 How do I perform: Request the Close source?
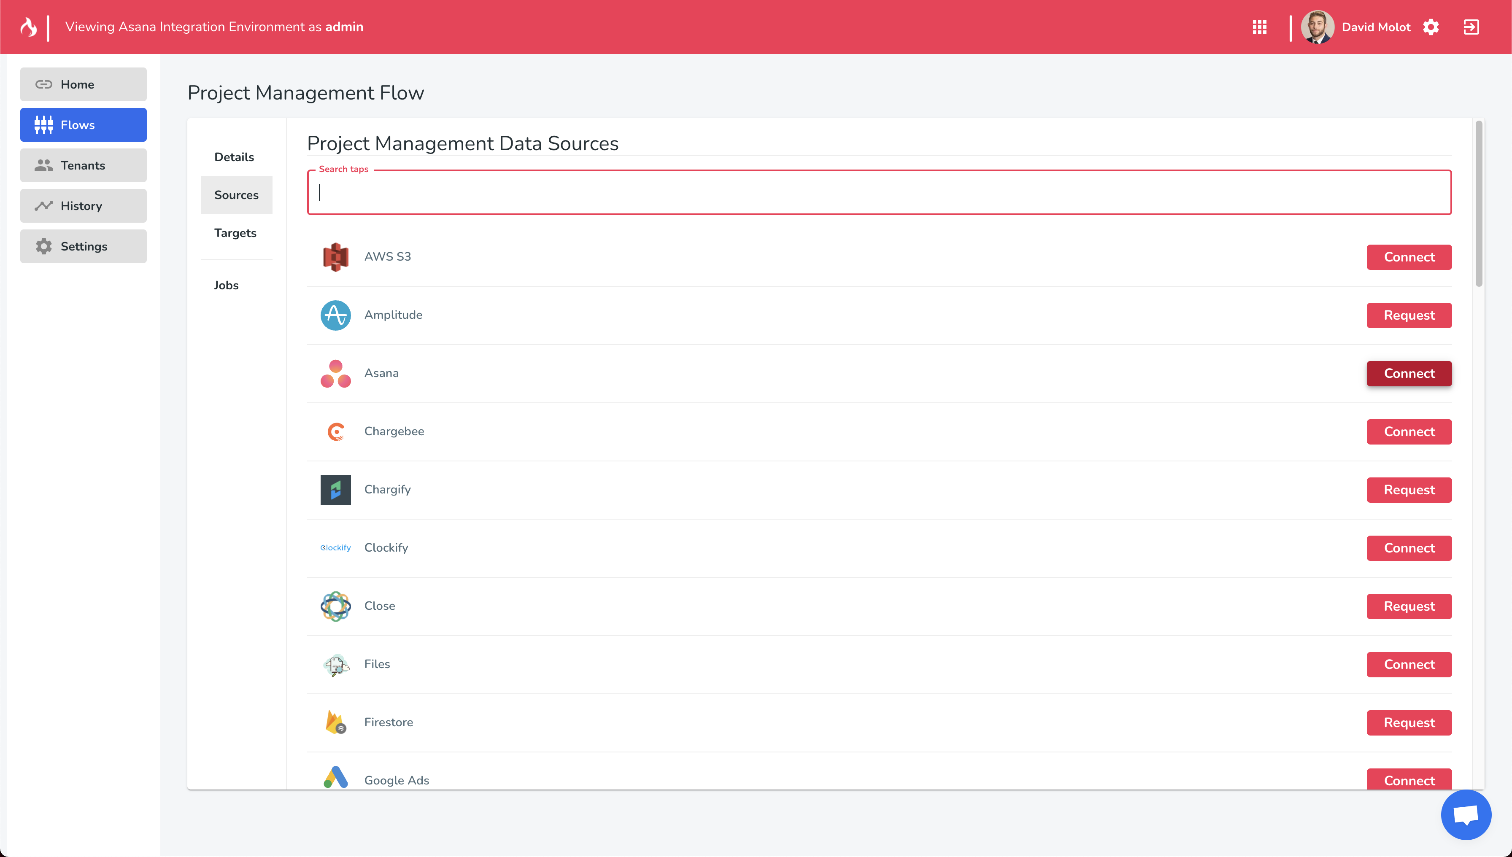[1409, 606]
